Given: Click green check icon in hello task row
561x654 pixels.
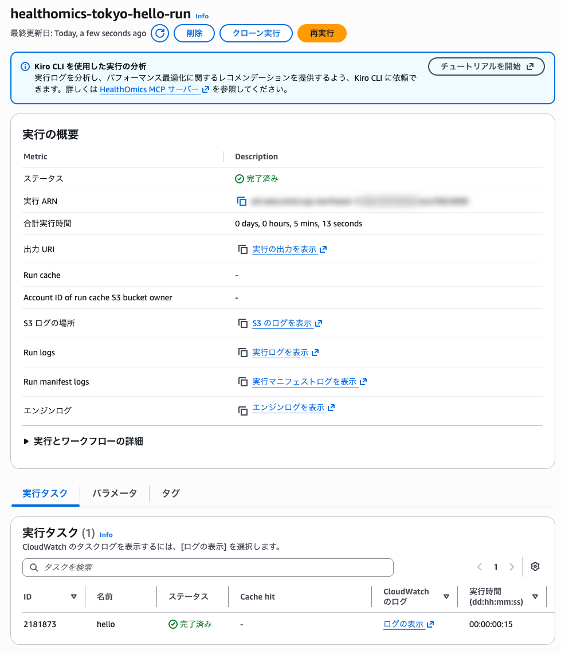Looking at the screenshot, I should (x=172, y=624).
